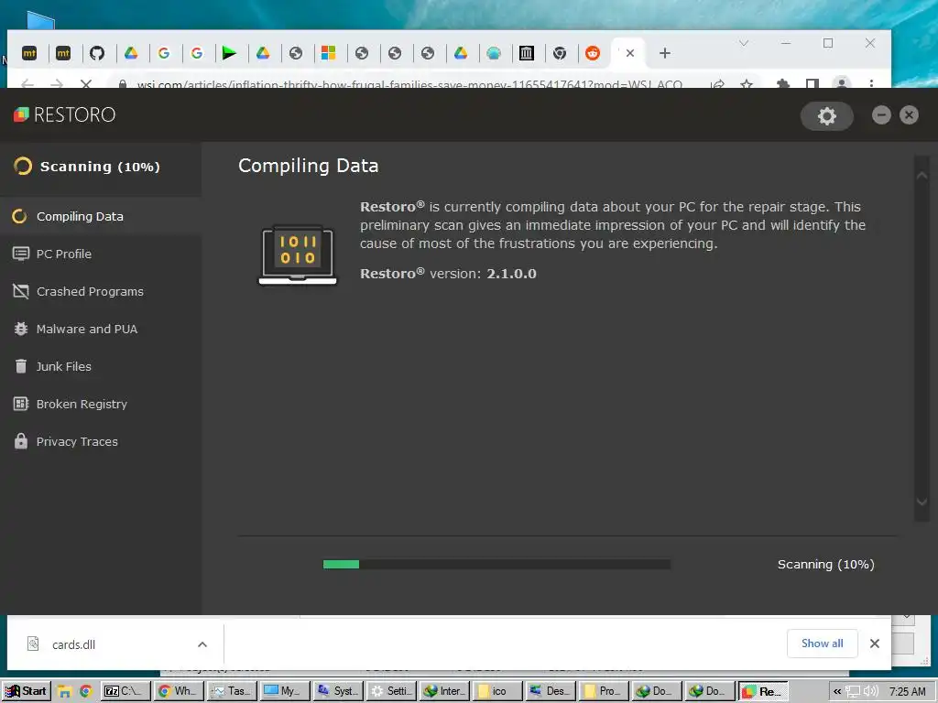Switch to 7-Zip taskbar window
Screen dimensions: 938x703
125,691
